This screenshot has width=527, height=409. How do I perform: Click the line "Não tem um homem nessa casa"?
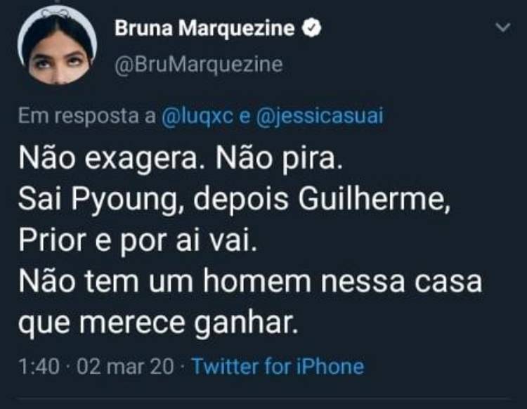pyautogui.click(x=249, y=282)
